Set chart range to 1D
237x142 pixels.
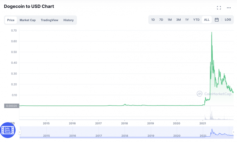click(x=153, y=20)
